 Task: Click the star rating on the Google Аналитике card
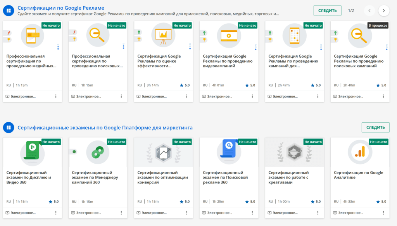[x=381, y=202]
